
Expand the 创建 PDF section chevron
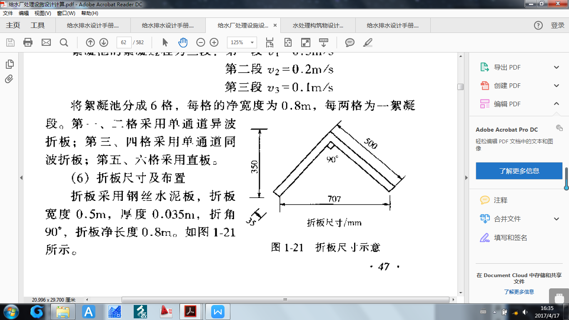[x=557, y=85]
